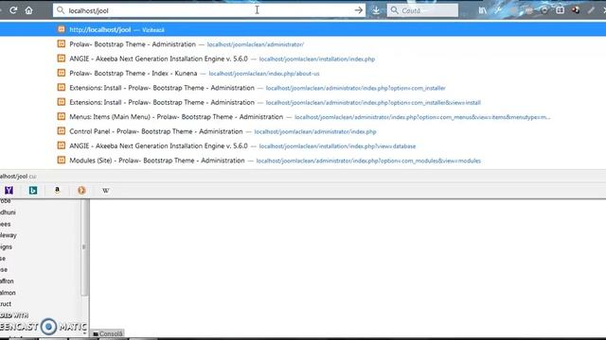Open Modules (Site) - Prolaw suggestion
The width and height of the screenshot is (606, 340).
(303, 161)
